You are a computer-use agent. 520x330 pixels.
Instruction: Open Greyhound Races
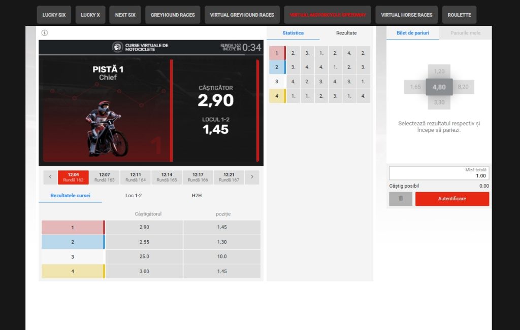pyautogui.click(x=173, y=15)
